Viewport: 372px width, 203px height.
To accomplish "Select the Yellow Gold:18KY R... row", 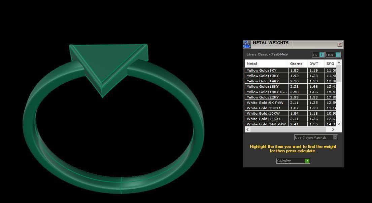I will 291,92.
